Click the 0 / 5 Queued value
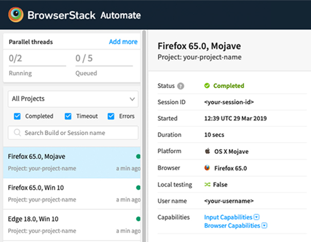This screenshot has width=311, height=242. (84, 58)
